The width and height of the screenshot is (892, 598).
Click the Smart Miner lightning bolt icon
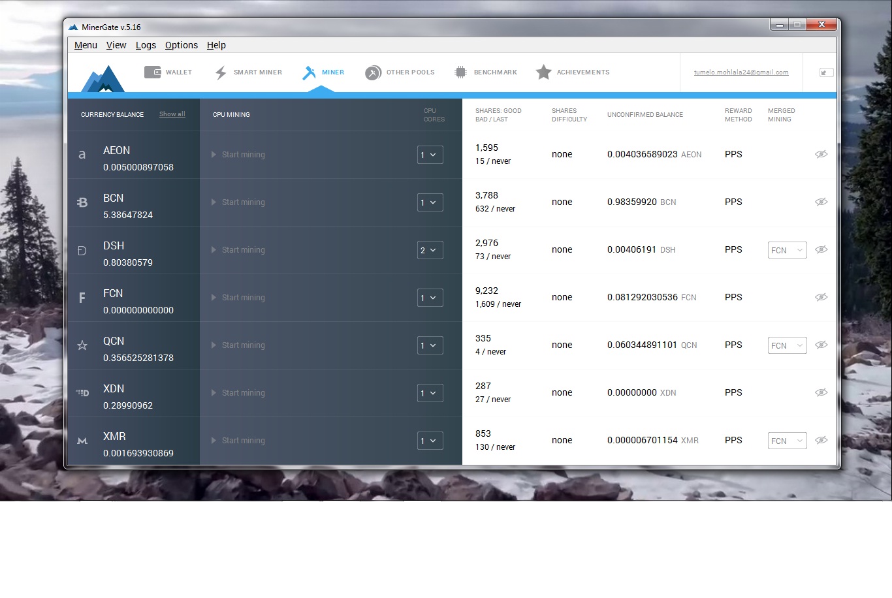pyautogui.click(x=221, y=72)
